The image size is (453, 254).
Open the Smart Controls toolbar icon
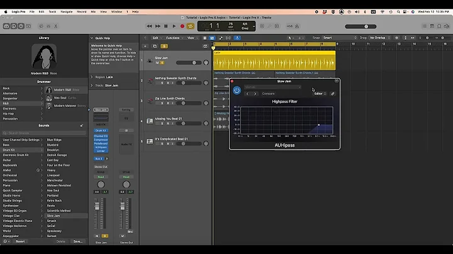point(41,26)
